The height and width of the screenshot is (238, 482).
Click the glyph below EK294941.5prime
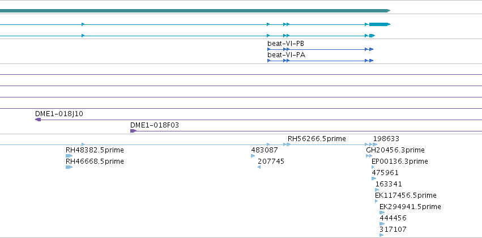tap(382, 213)
